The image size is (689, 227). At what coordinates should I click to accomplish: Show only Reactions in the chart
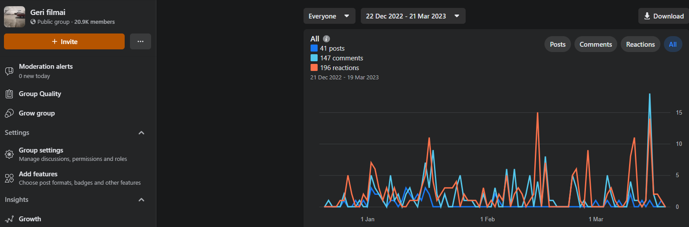click(640, 45)
